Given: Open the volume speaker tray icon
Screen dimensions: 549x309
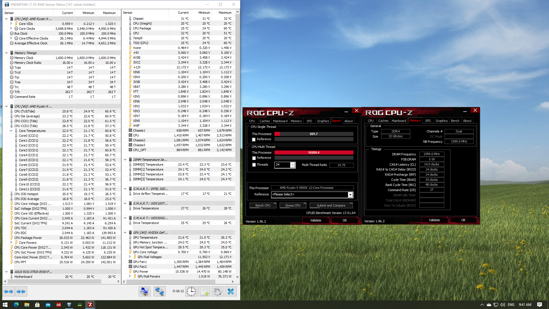Looking at the screenshot, I should 502,305.
